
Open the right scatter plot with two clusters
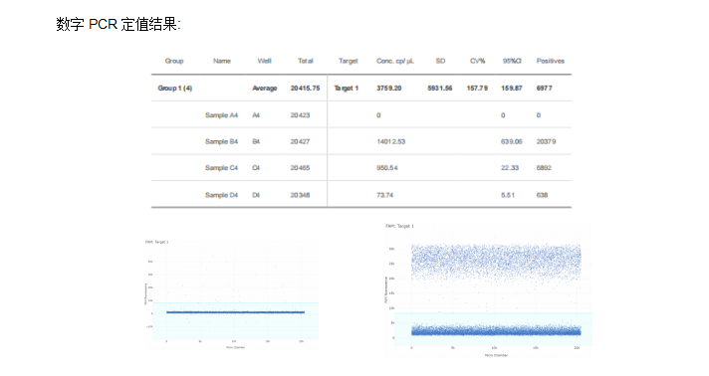point(488,290)
